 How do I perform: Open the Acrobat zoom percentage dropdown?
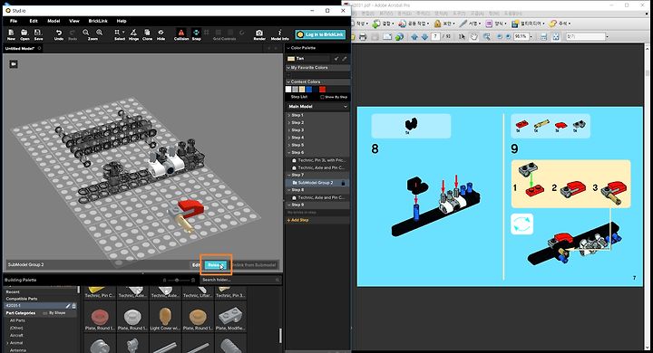click(x=531, y=36)
